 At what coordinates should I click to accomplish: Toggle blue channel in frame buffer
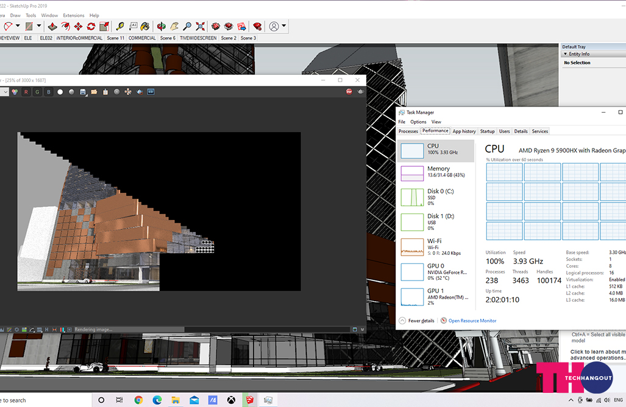point(49,92)
